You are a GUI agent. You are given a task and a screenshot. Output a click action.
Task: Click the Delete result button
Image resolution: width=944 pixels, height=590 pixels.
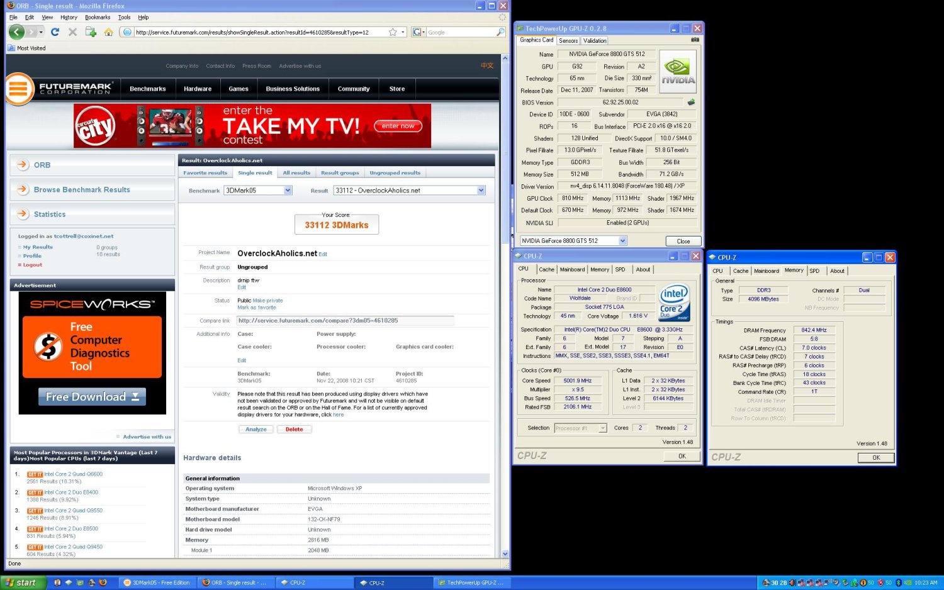pyautogui.click(x=294, y=429)
